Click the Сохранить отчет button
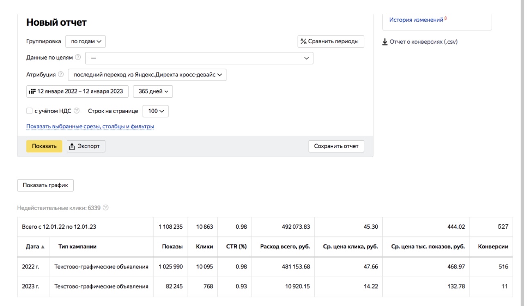 point(336,146)
